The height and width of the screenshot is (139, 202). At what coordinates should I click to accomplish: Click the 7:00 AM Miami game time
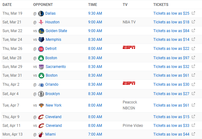95,134
